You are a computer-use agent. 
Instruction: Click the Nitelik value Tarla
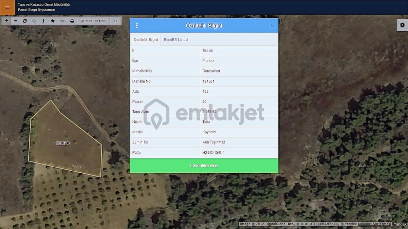coord(206,122)
